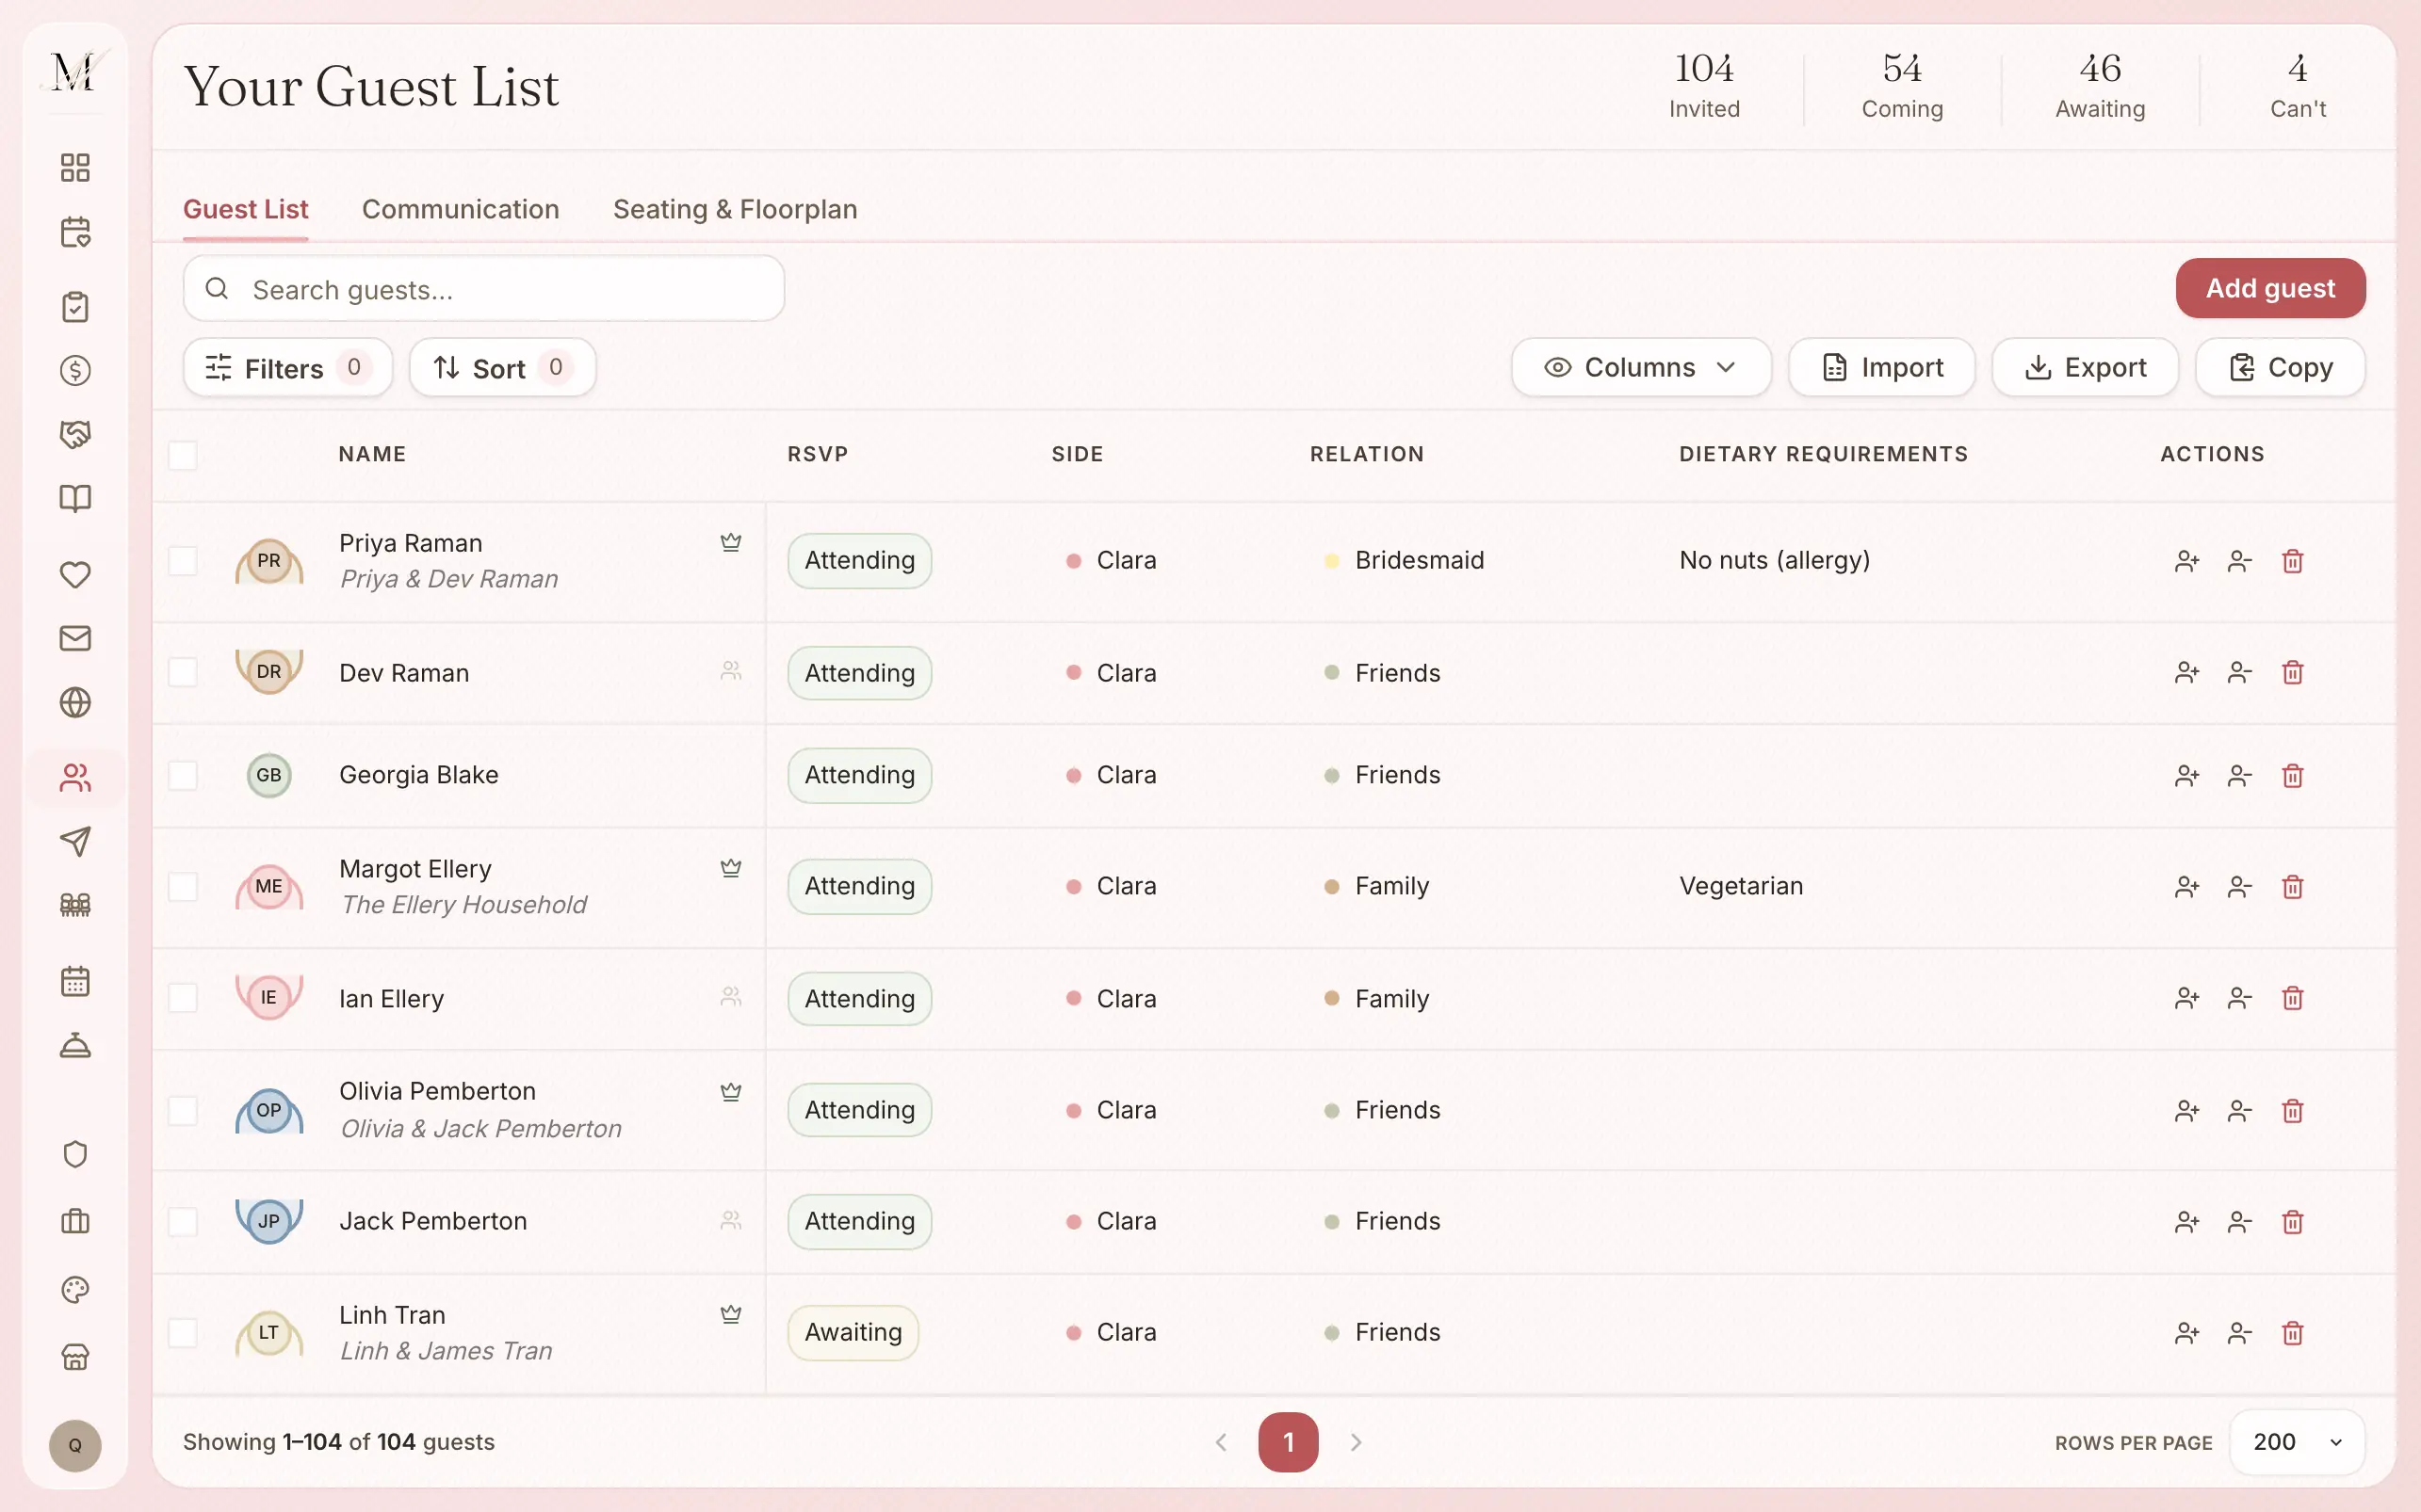
Task: Tick the checkbox for Georgia Blake
Action: (182, 775)
